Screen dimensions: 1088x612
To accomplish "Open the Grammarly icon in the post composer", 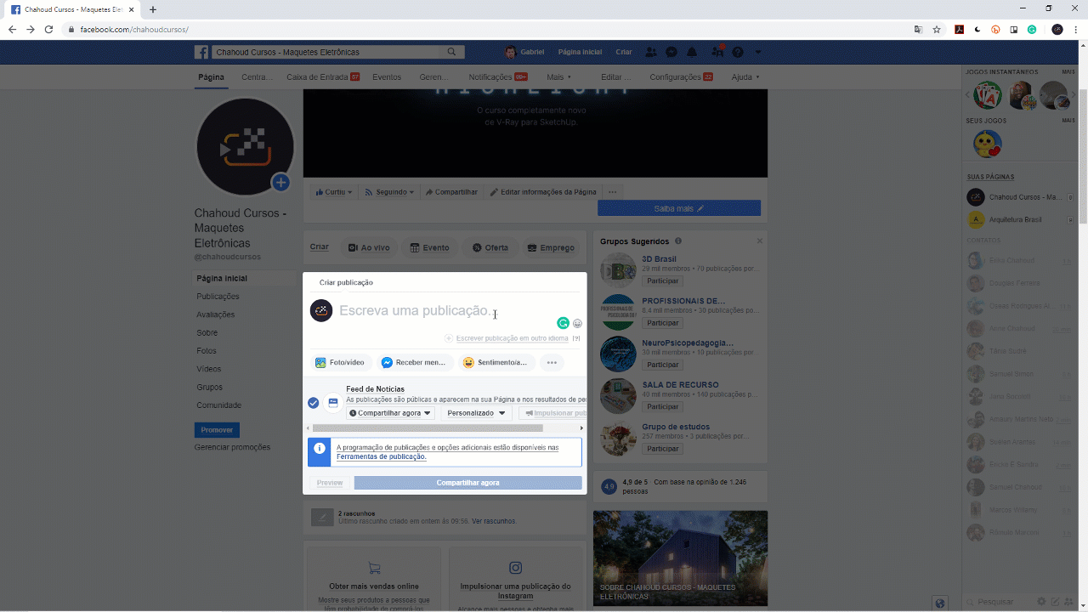I will coord(563,323).
